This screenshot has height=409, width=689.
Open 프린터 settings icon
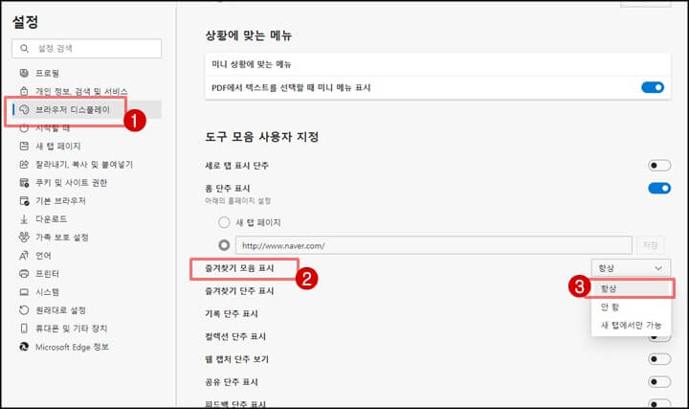(24, 274)
